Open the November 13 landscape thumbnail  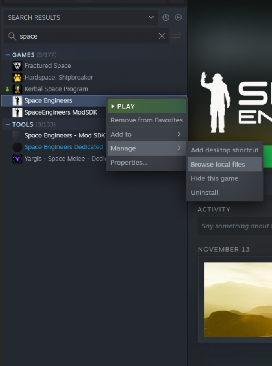point(238,300)
